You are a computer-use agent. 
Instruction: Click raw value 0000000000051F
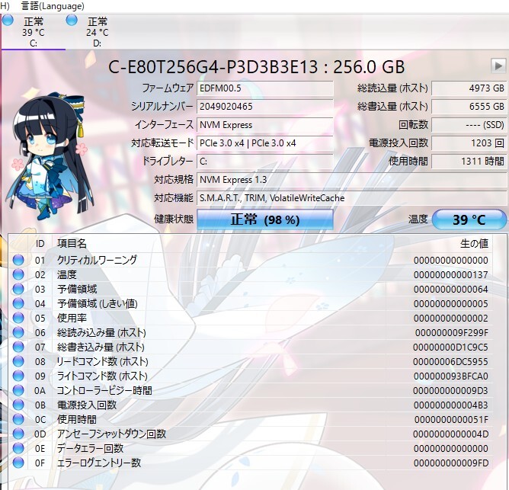point(451,420)
